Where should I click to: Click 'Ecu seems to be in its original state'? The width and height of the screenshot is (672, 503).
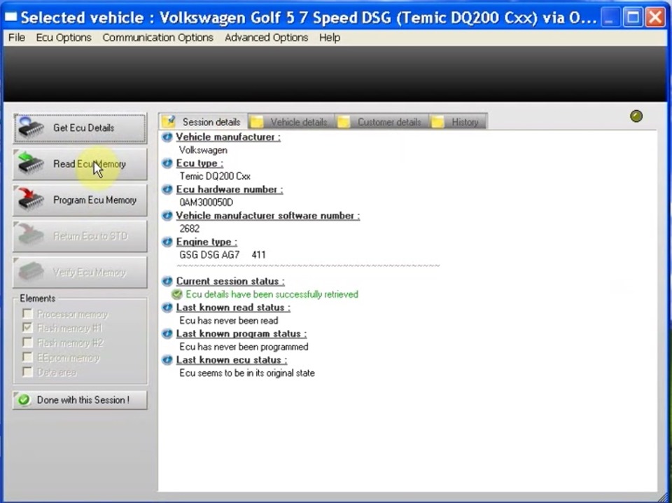point(247,373)
